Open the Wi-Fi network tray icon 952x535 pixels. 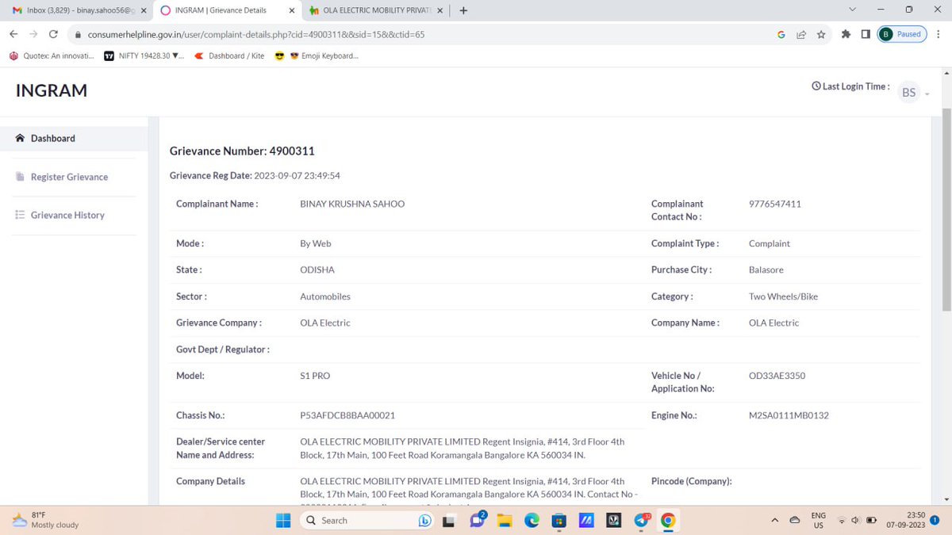[842, 520]
